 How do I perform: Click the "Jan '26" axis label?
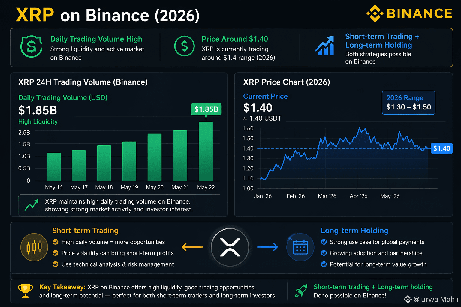(x=263, y=196)
